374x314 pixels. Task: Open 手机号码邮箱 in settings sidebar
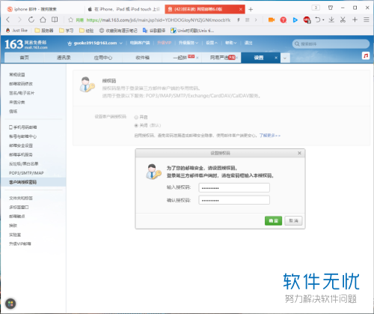(x=22, y=127)
